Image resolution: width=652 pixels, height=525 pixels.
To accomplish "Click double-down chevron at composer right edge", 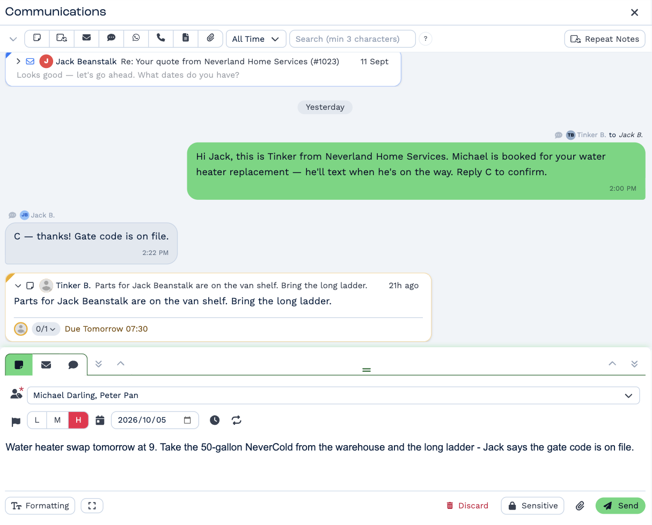I will [x=634, y=364].
